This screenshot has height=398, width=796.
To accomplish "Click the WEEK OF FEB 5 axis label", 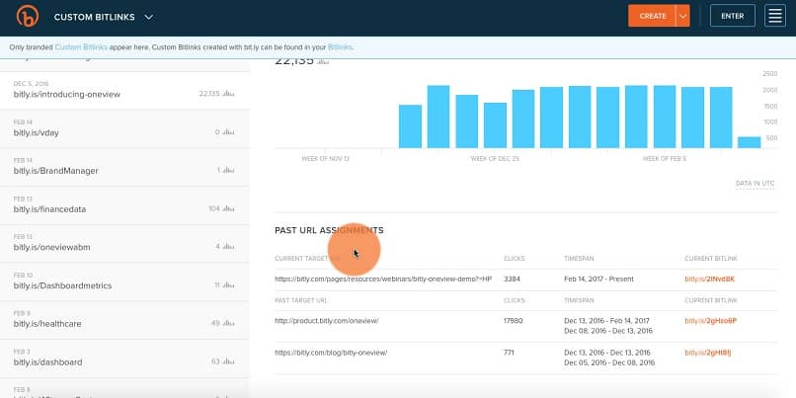I will [664, 159].
